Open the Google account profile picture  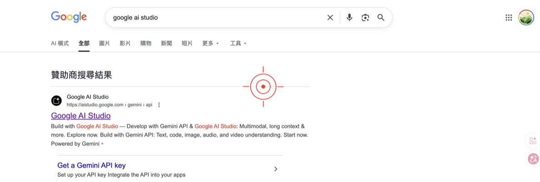click(x=526, y=18)
